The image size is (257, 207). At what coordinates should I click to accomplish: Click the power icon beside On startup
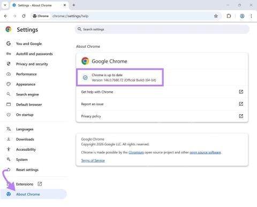click(x=9, y=115)
